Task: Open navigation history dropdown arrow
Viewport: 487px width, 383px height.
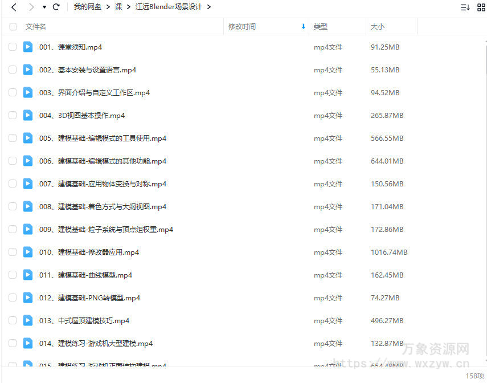Action: coord(44,7)
